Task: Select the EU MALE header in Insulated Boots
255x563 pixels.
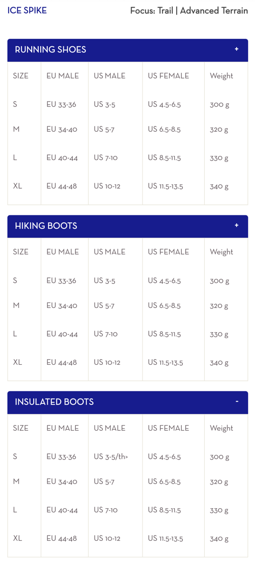Action: click(63, 428)
